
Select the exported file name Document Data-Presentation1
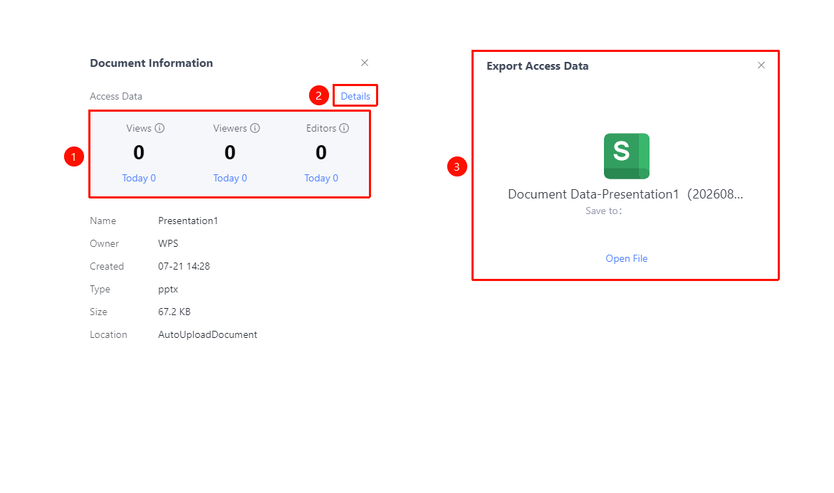[x=625, y=194]
